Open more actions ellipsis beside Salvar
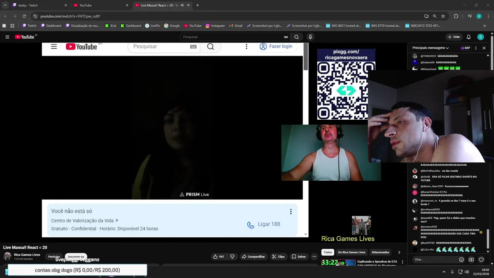 314,256
